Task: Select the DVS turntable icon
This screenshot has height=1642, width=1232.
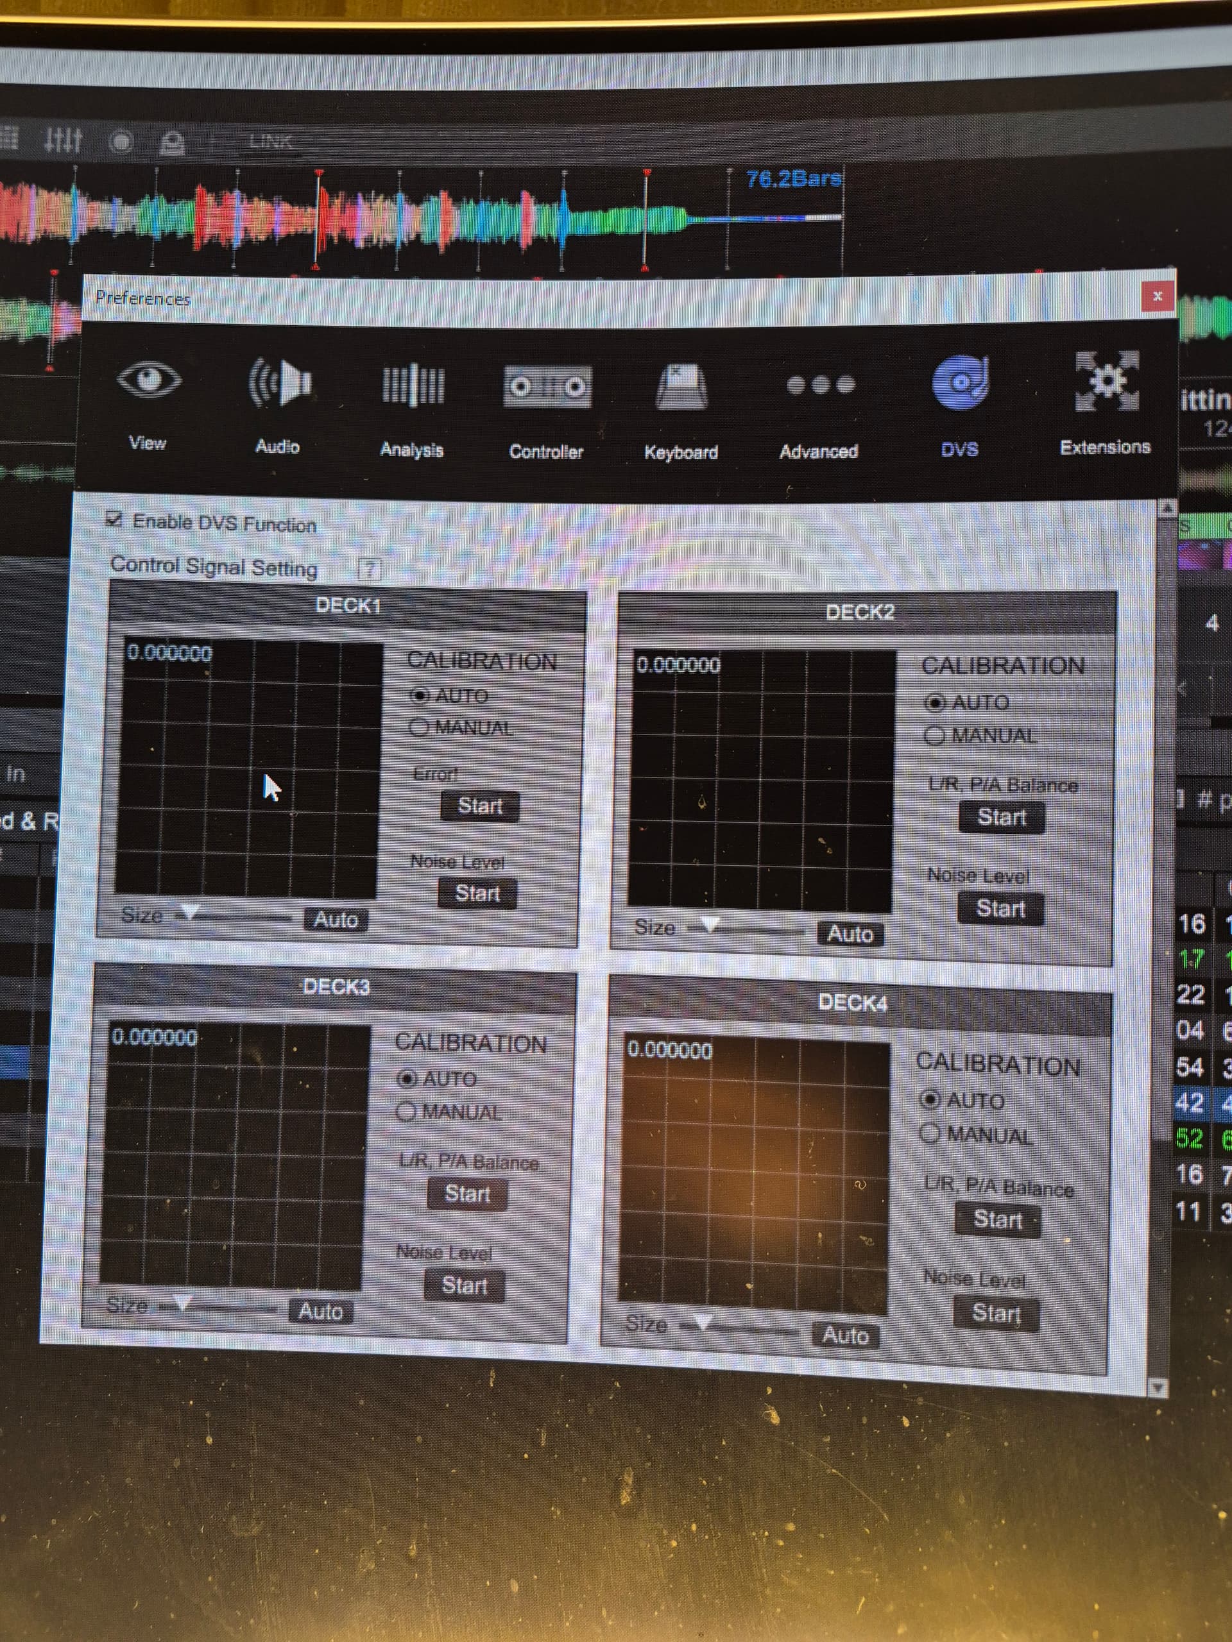Action: [959, 383]
